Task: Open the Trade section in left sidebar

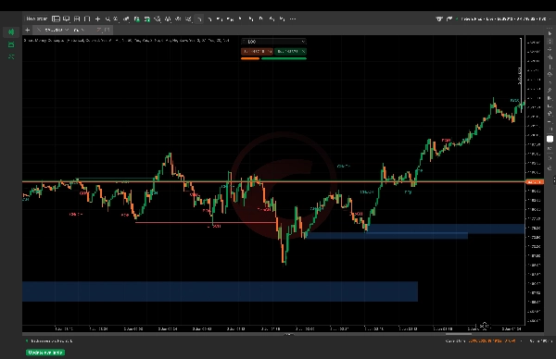Action: coord(11,32)
